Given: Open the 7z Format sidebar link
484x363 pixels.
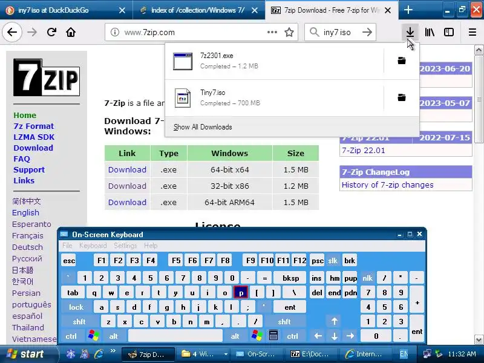Looking at the screenshot, I should click(x=34, y=126).
